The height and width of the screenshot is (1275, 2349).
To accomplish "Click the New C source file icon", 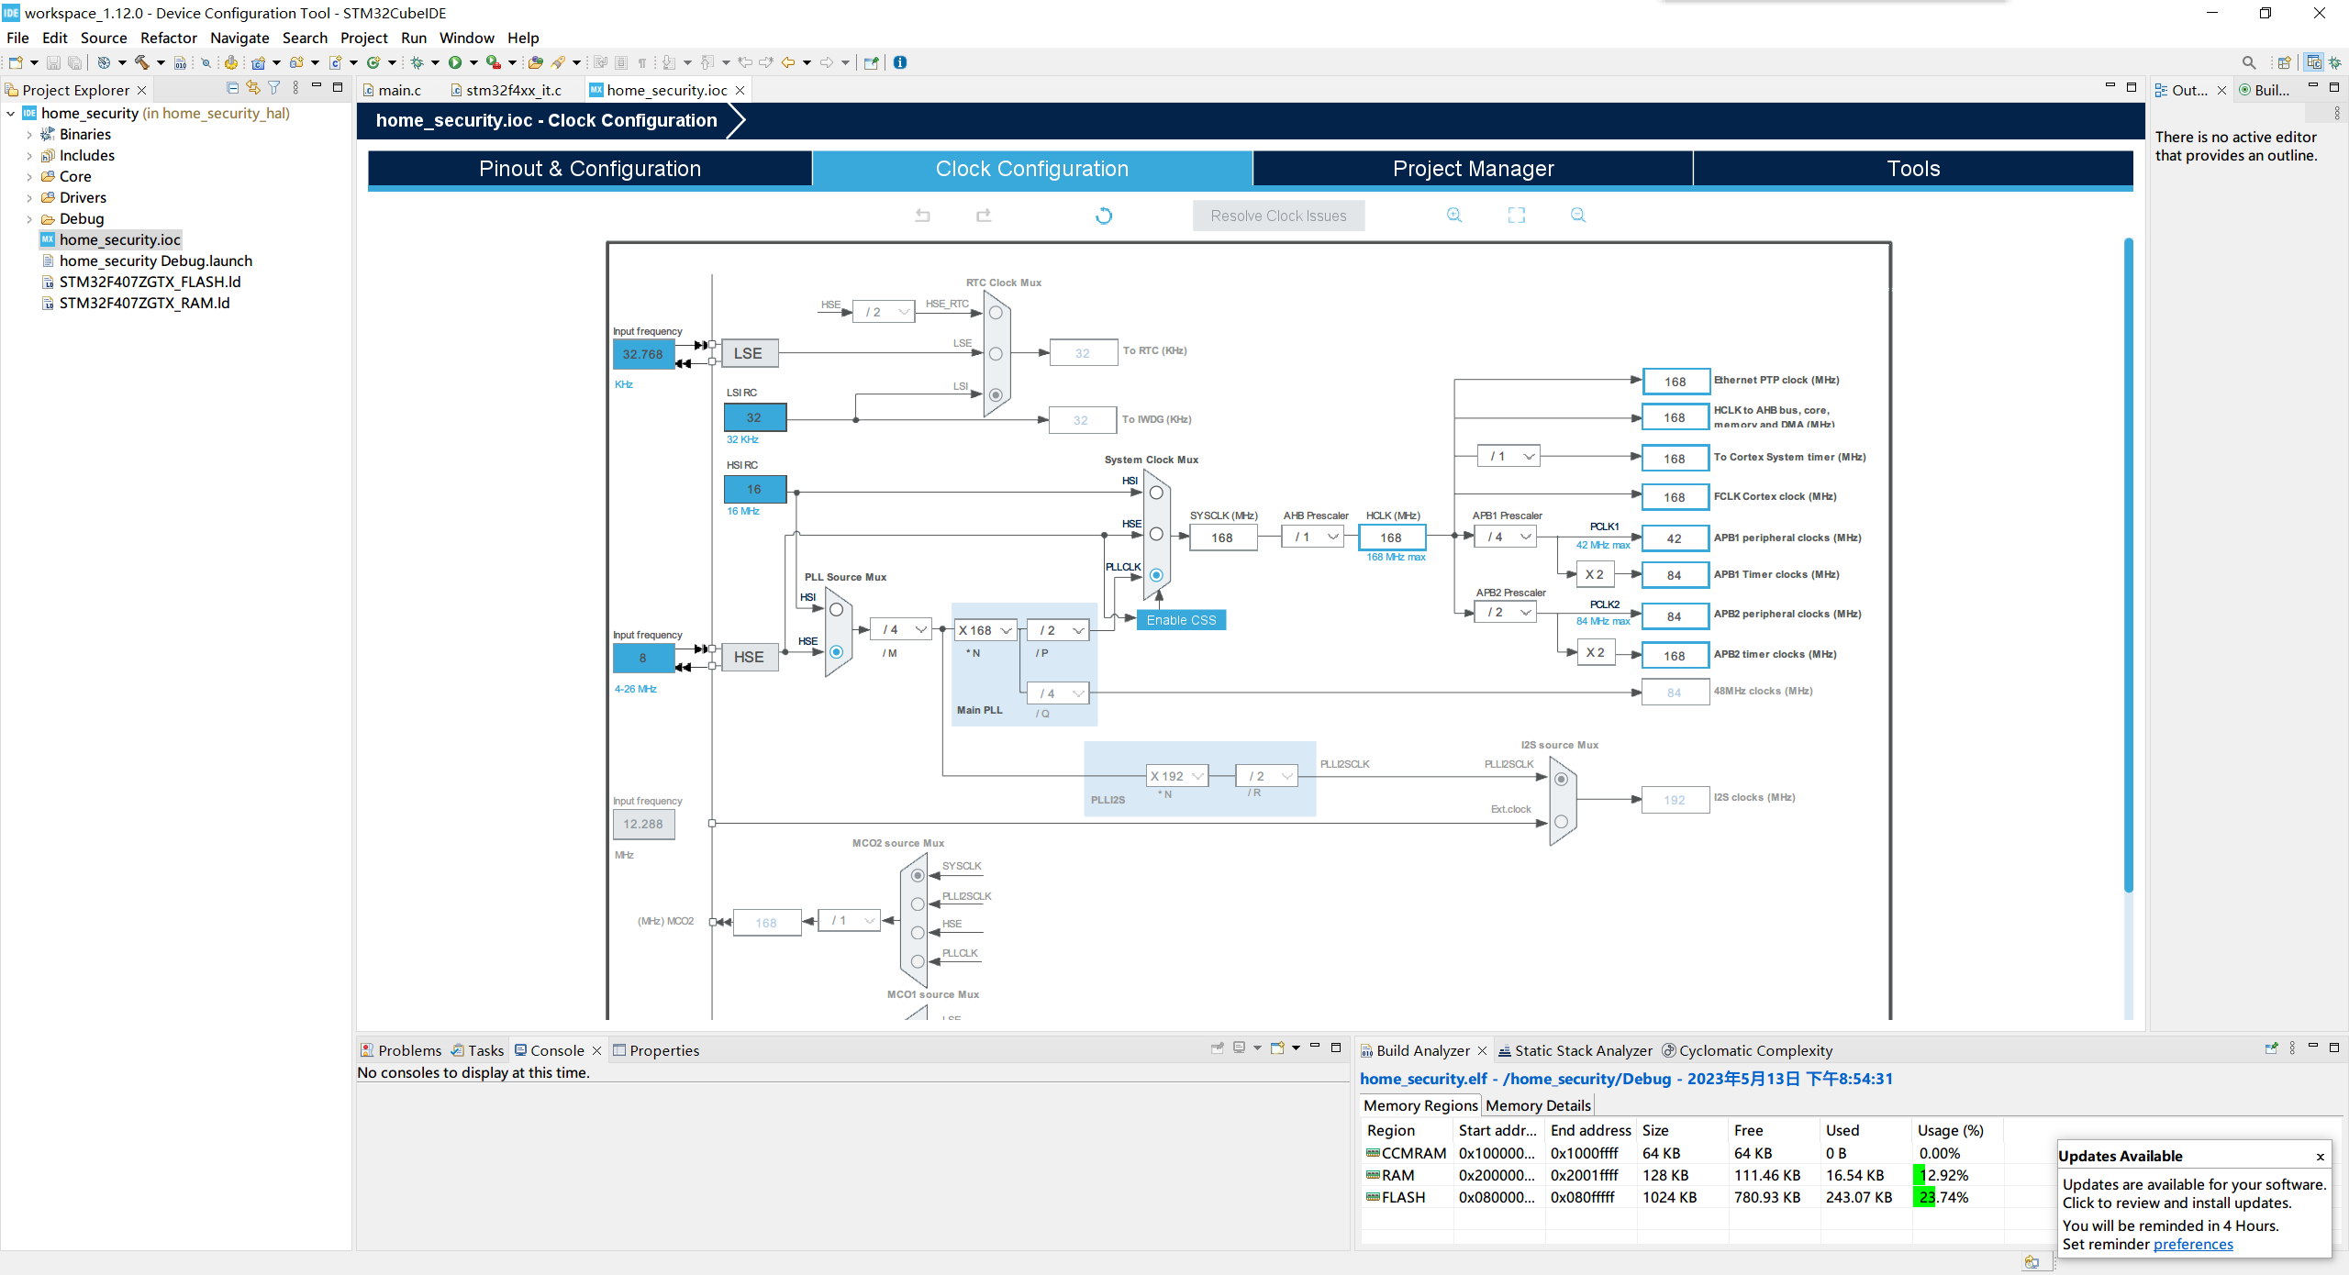I will coord(335,62).
